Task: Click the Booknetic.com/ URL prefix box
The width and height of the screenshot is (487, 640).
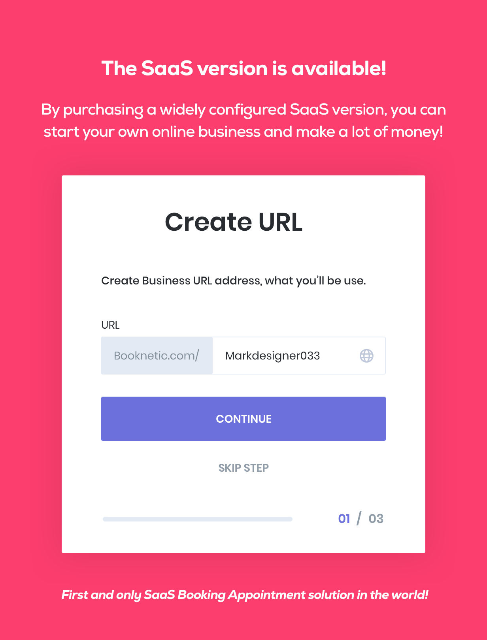Action: (157, 356)
